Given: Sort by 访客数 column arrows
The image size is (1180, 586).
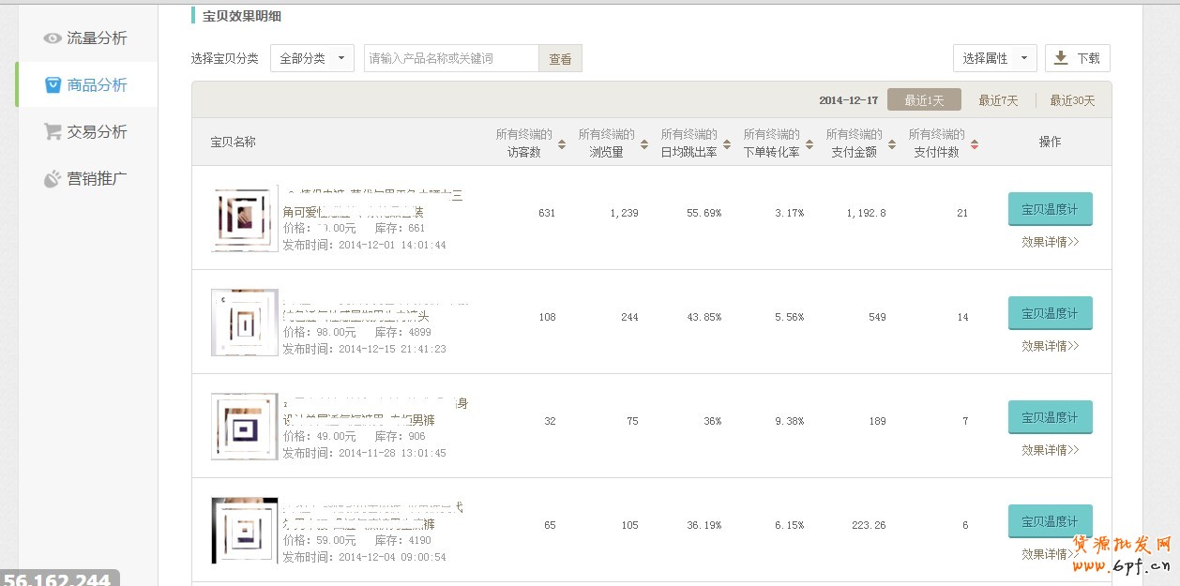Looking at the screenshot, I should coord(562,144).
